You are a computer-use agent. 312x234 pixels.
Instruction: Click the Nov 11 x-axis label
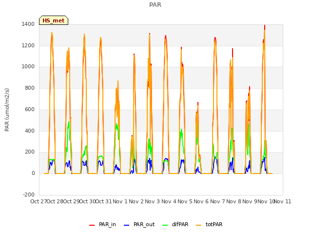click(x=283, y=201)
